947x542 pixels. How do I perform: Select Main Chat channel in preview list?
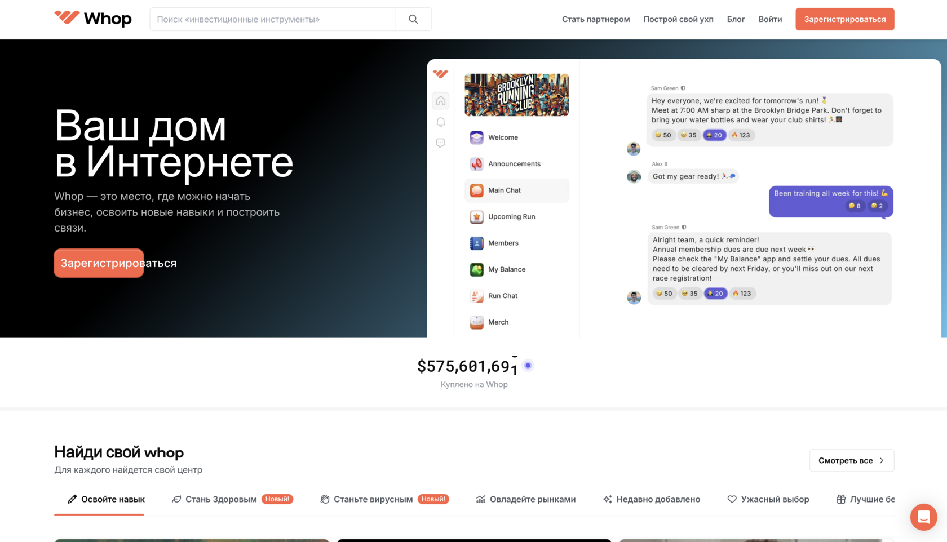[516, 190]
